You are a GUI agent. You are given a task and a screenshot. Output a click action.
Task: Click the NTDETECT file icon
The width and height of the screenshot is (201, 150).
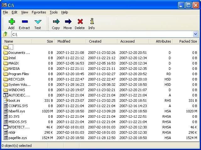pyautogui.click(x=6, y=127)
